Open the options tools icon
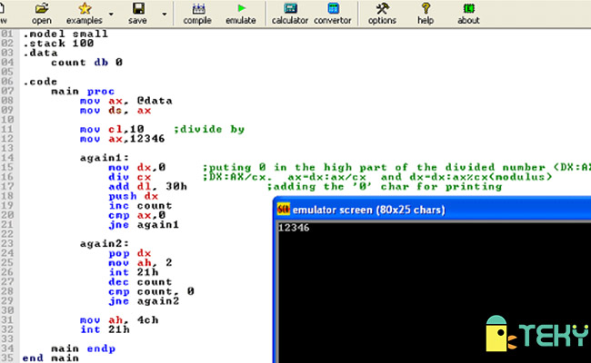The width and height of the screenshot is (591, 363). (383, 8)
